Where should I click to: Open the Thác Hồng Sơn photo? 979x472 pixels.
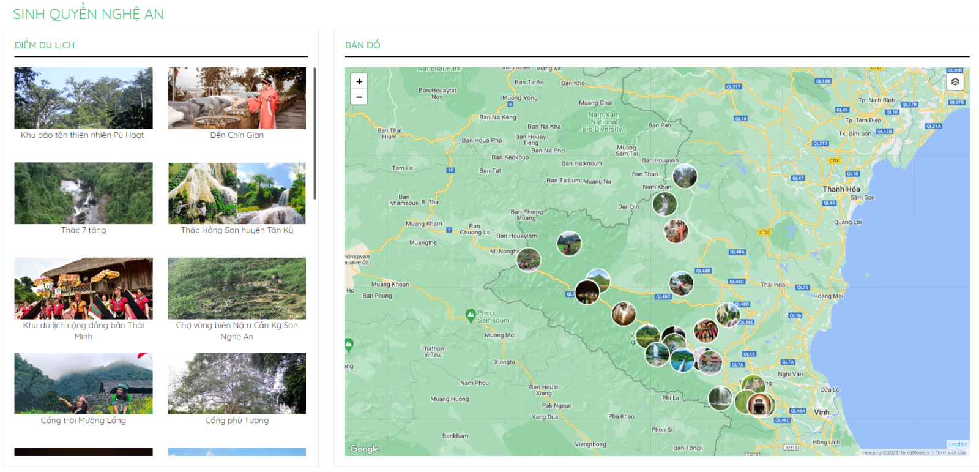tap(237, 193)
